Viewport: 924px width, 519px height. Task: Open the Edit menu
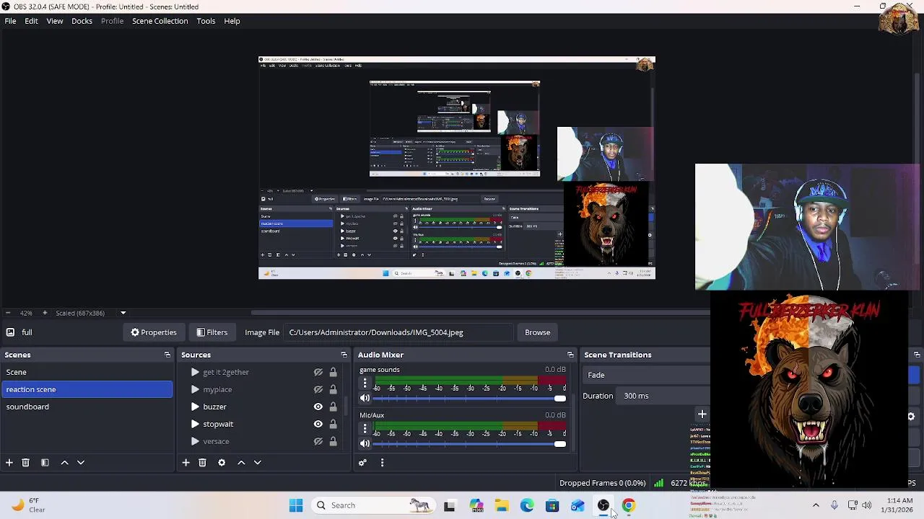tap(31, 21)
